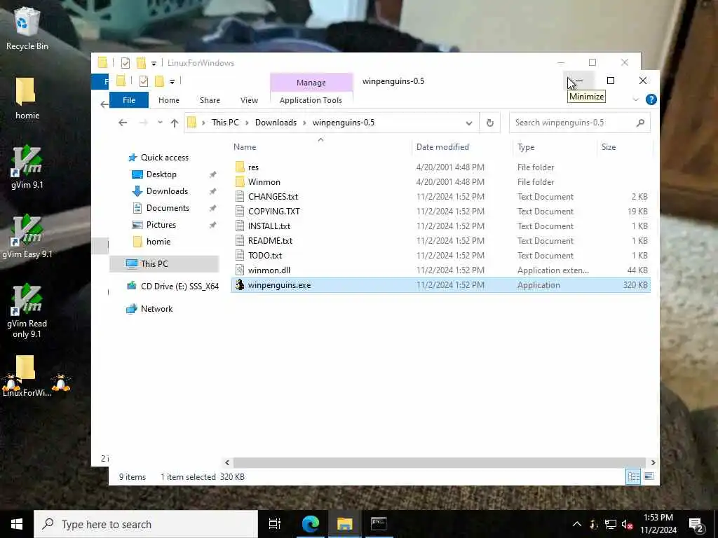Click the Properties checkmark icon in winpenguins title bar
The image size is (718, 538).
[x=143, y=81]
